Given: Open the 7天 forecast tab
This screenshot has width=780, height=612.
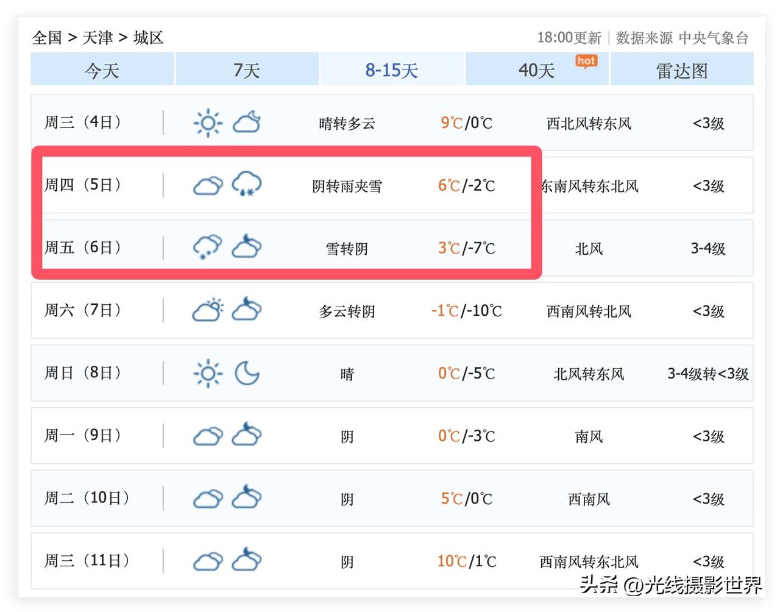Looking at the screenshot, I should click(247, 69).
